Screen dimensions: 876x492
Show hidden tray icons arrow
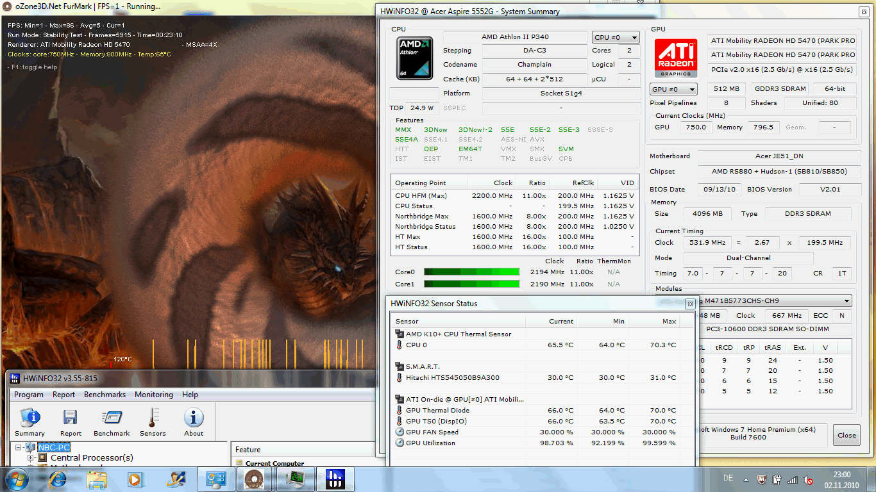(746, 479)
